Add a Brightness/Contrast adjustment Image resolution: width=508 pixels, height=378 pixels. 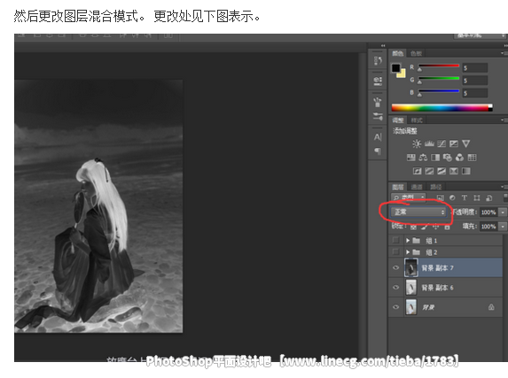pyautogui.click(x=417, y=143)
